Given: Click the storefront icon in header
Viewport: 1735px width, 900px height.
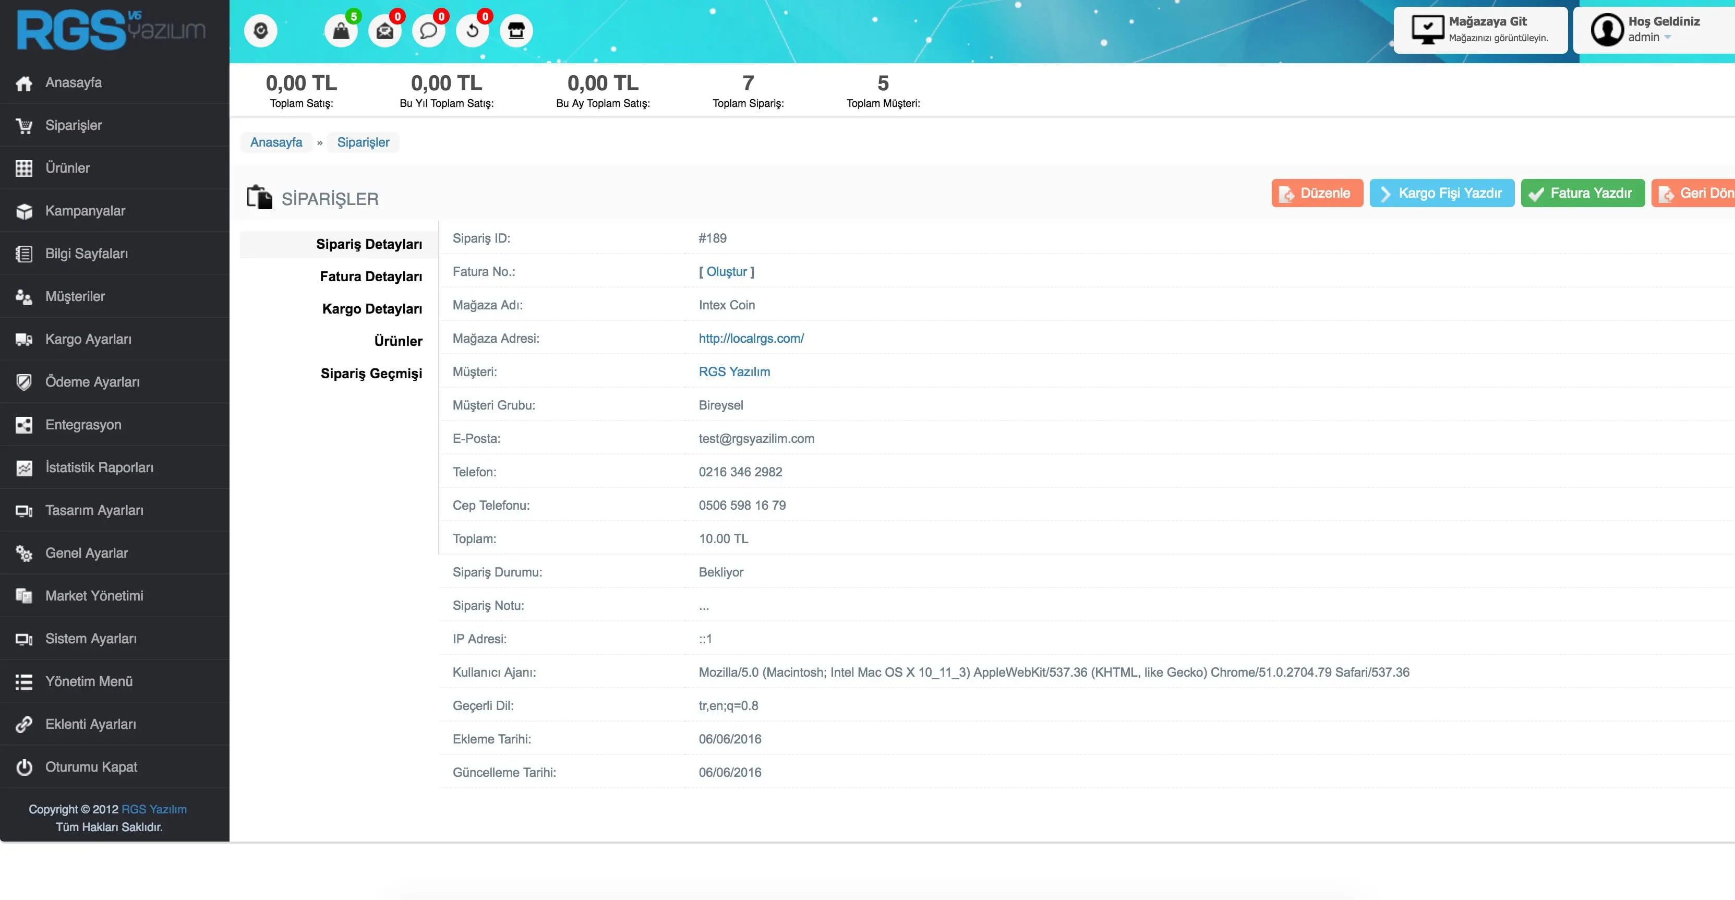Looking at the screenshot, I should [516, 31].
